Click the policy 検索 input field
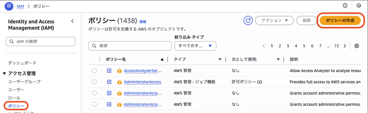 coord(130,46)
